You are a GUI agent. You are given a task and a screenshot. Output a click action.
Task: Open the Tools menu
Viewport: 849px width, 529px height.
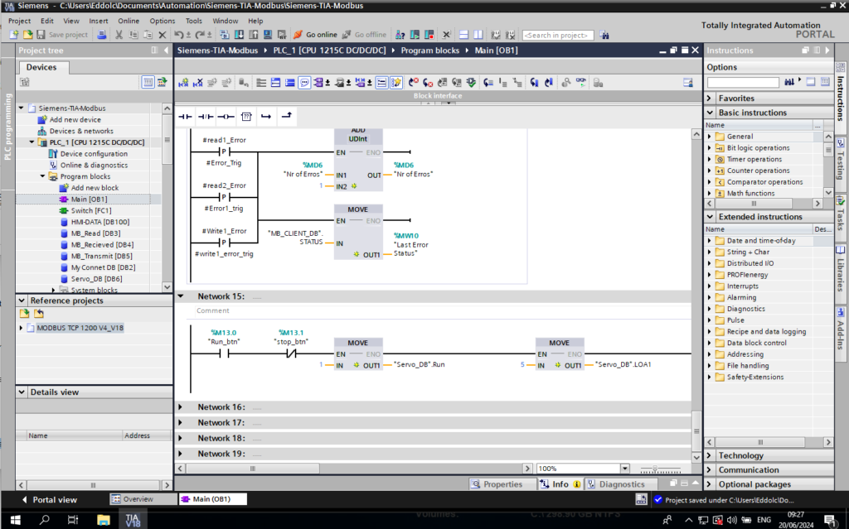pos(194,21)
